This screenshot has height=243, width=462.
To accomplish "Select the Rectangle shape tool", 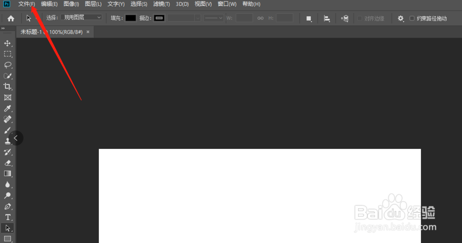I will point(7,238).
